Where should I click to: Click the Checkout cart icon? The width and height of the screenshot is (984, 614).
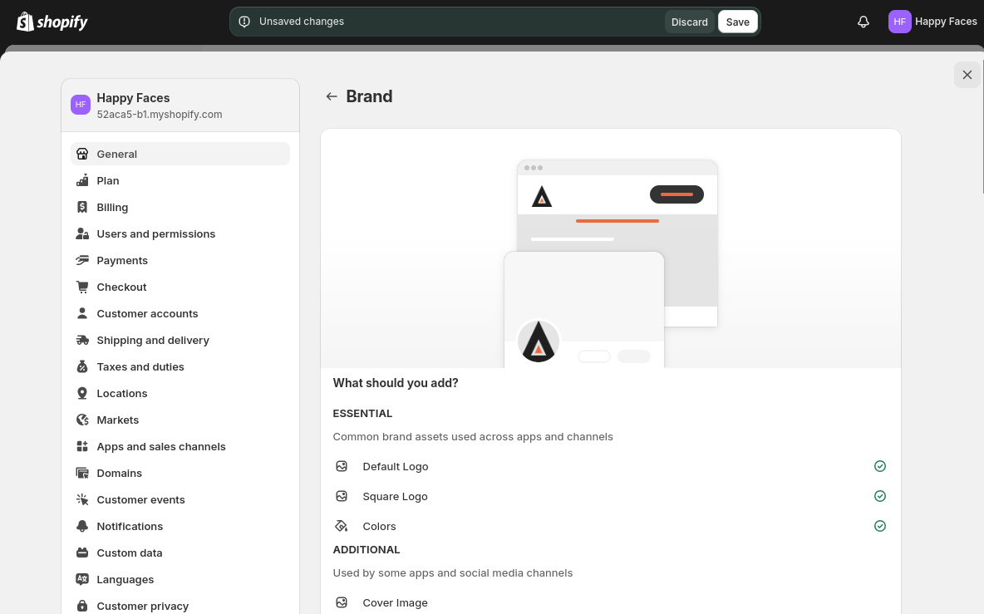point(82,287)
